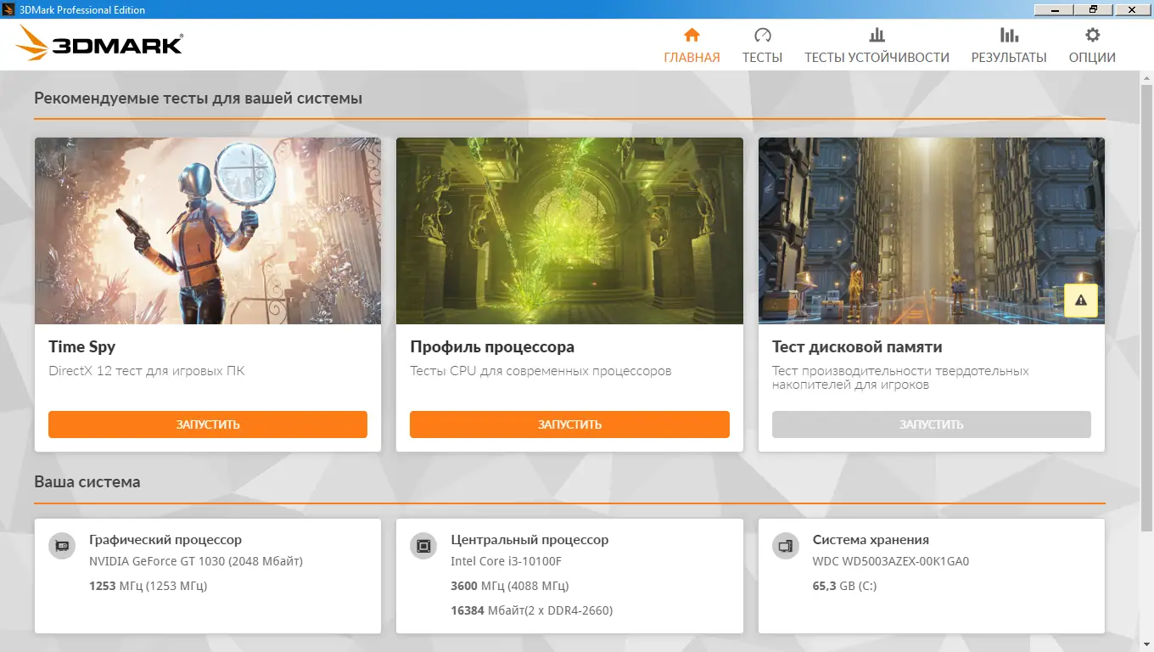
Task: Click the WDC WD5003AZEX-00K1GA0 drive name
Action: point(891,561)
